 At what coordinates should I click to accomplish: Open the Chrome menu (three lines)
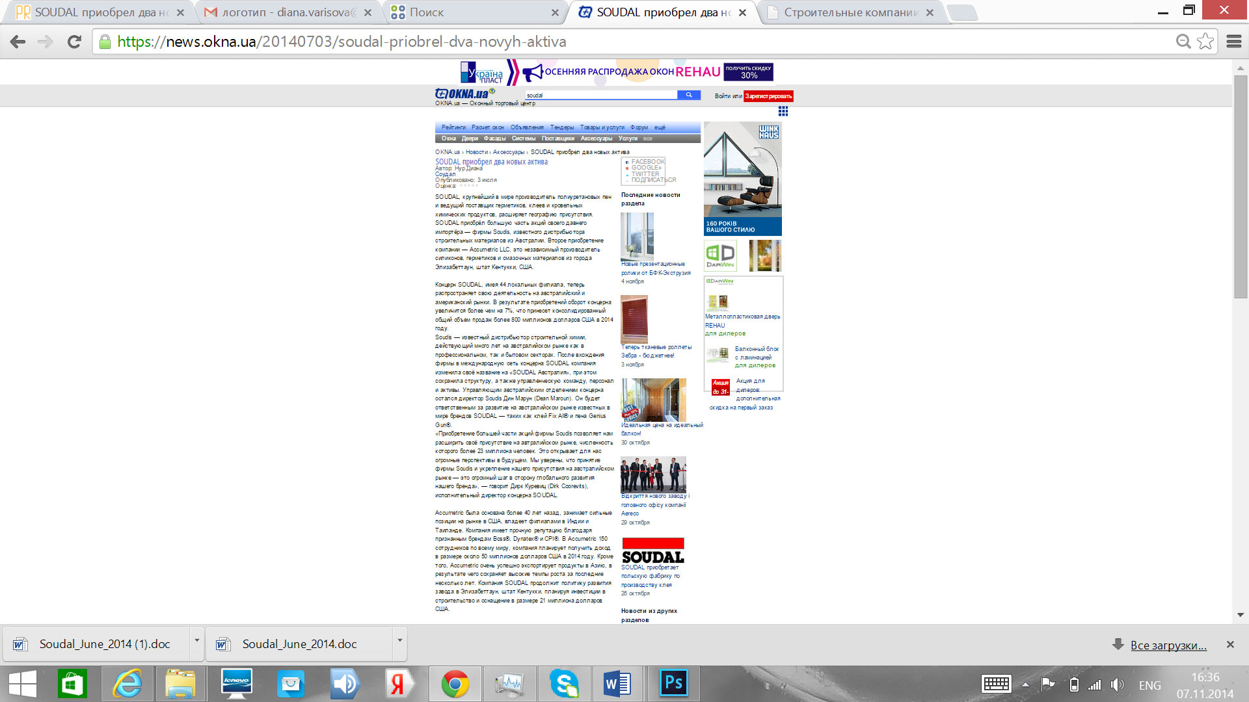[x=1234, y=42]
